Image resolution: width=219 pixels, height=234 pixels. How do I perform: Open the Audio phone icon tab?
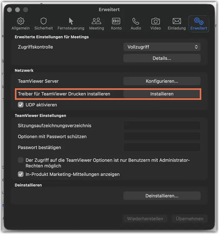click(136, 24)
